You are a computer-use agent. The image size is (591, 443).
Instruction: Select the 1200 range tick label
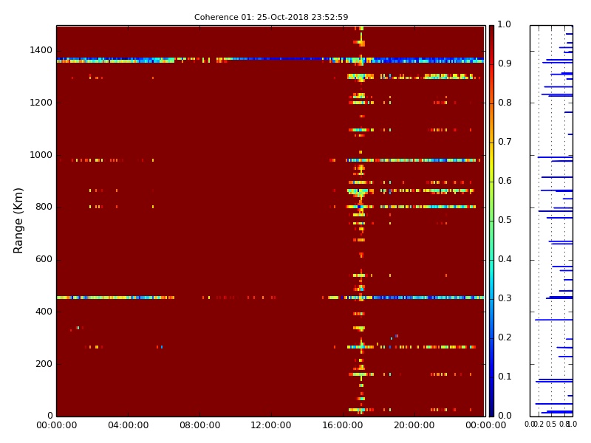click(41, 103)
